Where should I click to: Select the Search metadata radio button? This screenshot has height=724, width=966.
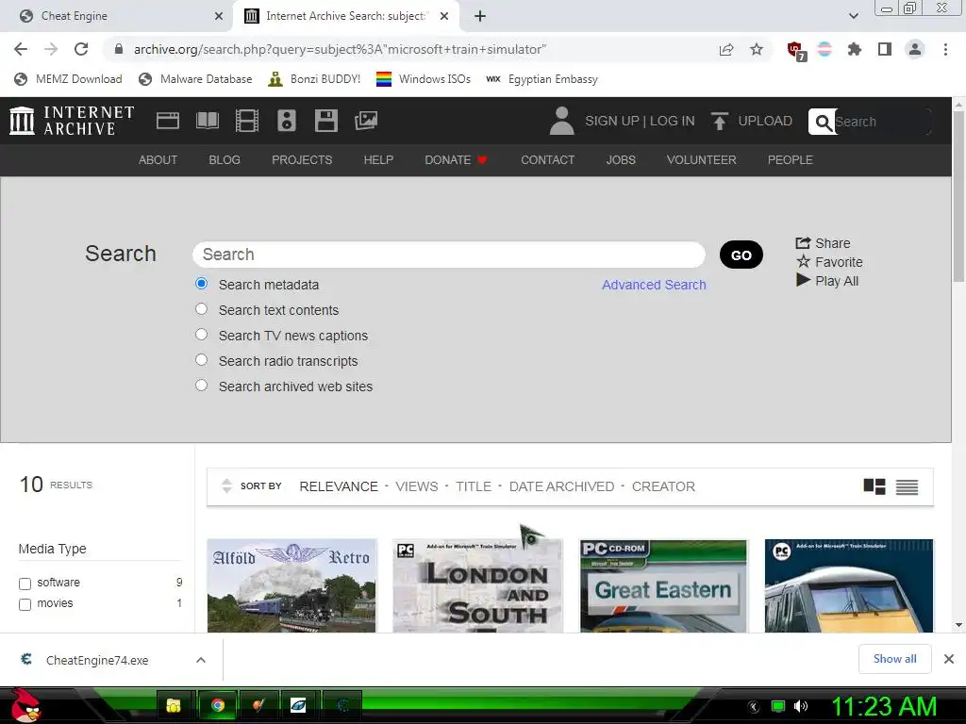202,284
